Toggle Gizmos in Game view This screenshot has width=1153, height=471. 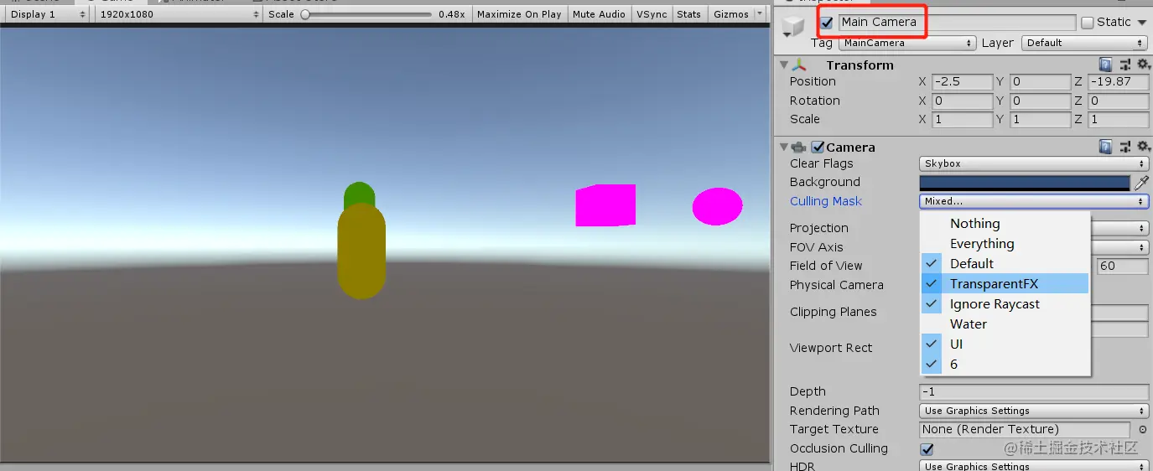coord(731,14)
